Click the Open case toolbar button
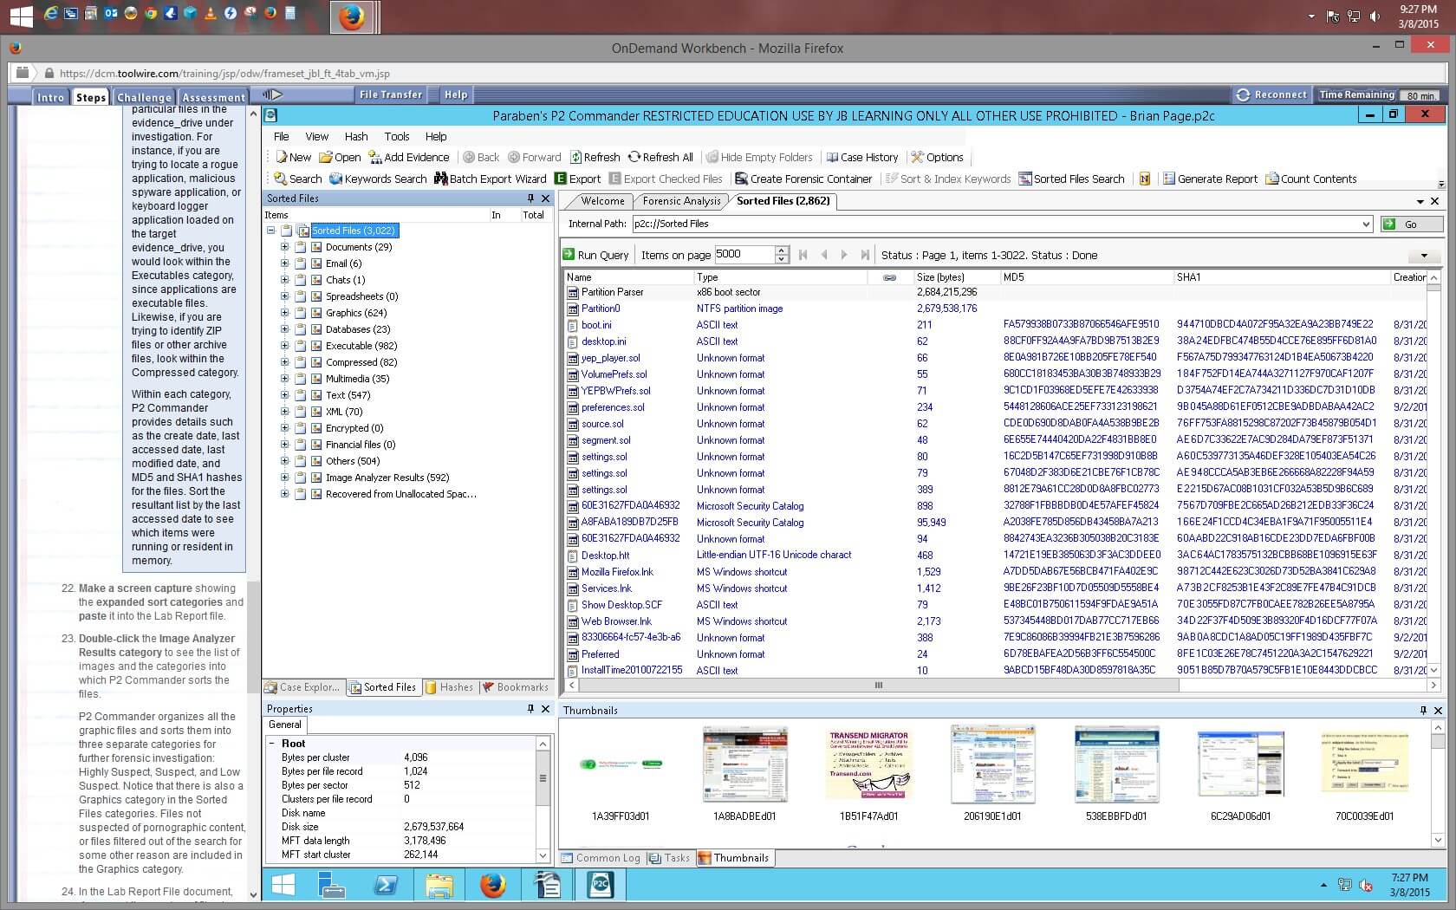This screenshot has width=1456, height=910. 340,157
